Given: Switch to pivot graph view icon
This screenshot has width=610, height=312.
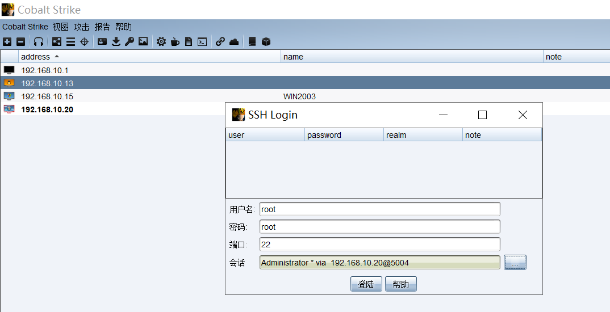Looking at the screenshot, I should coord(57,41).
